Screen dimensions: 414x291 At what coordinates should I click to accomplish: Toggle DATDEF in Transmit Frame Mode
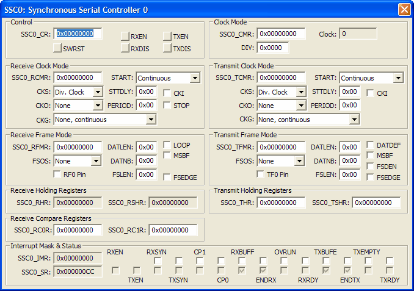tap(371, 145)
